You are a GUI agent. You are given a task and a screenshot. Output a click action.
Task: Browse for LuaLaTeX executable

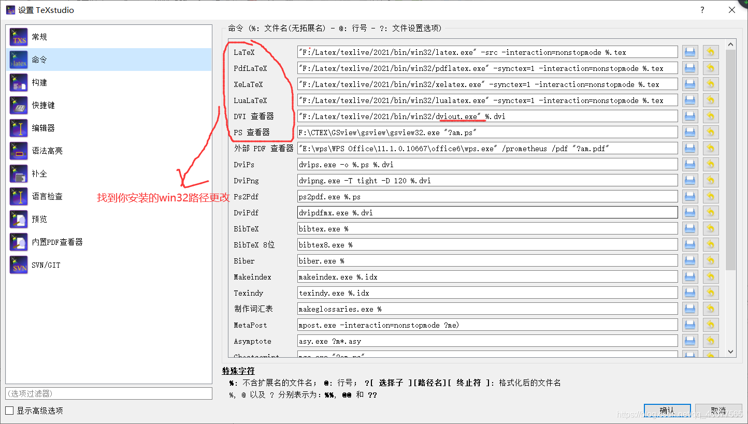coord(690,100)
